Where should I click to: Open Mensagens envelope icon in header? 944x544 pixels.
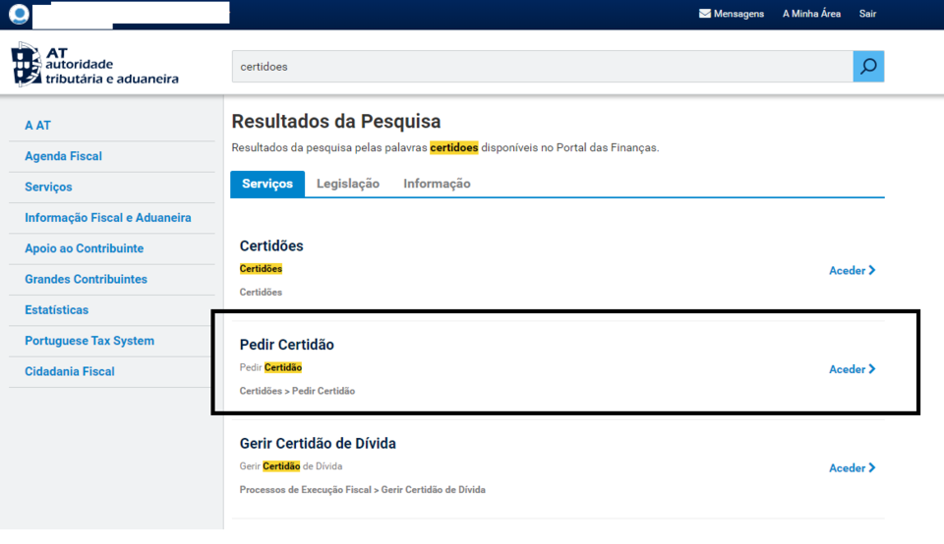tap(705, 14)
